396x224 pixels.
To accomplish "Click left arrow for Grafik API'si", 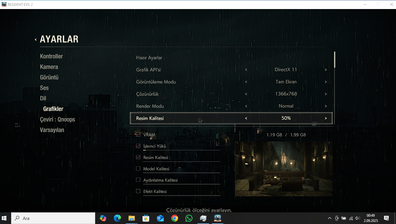I will (x=246, y=70).
